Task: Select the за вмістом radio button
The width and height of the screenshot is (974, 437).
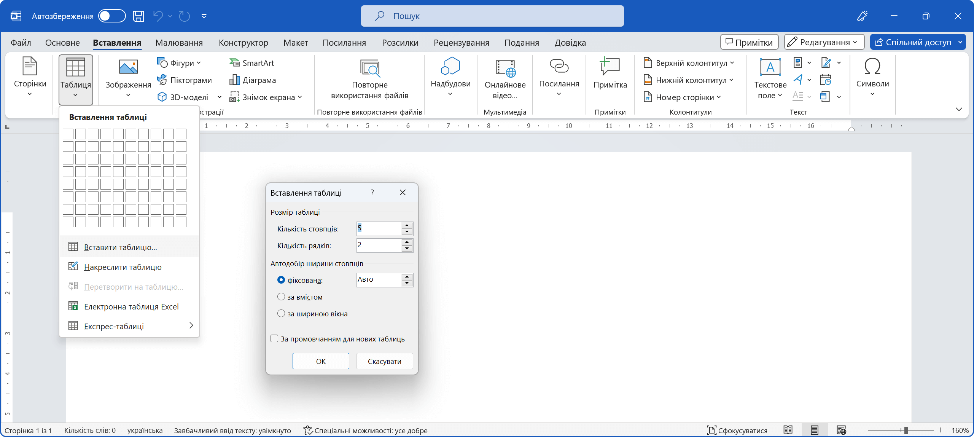Action: click(x=281, y=297)
